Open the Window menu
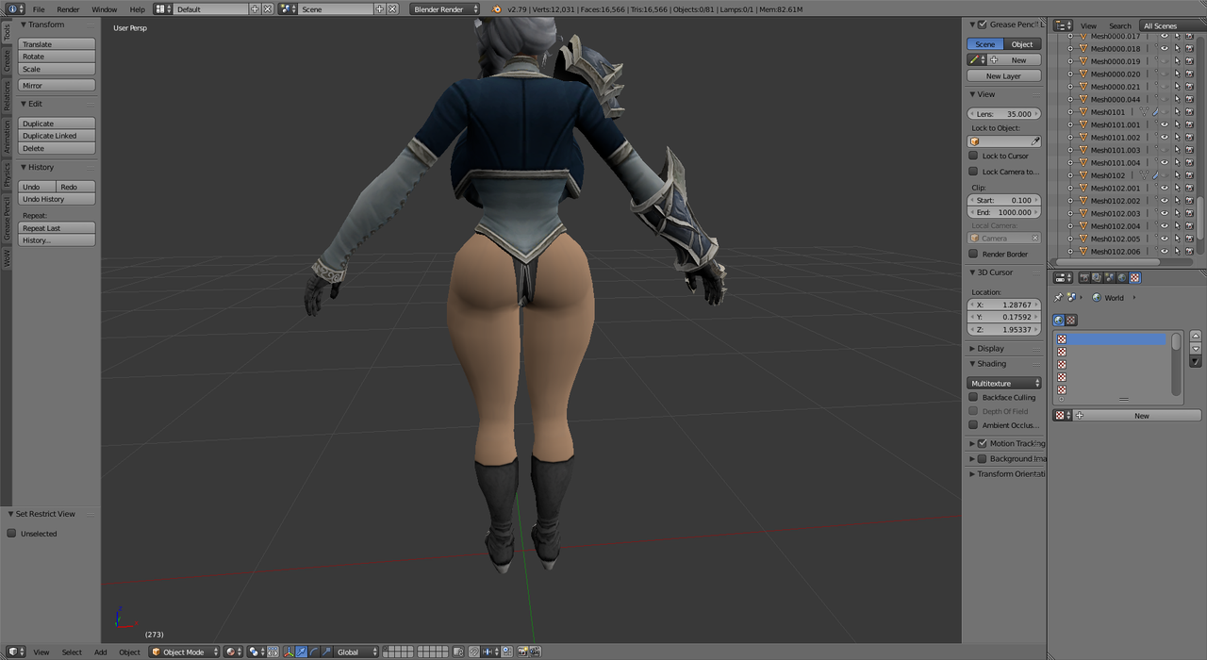Image resolution: width=1207 pixels, height=660 pixels. coord(105,9)
